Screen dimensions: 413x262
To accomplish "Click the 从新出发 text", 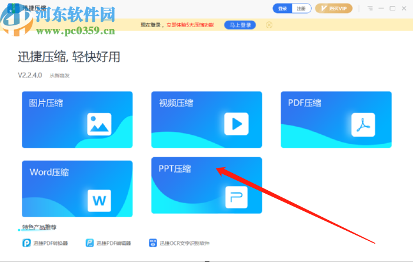I will coord(59,75).
